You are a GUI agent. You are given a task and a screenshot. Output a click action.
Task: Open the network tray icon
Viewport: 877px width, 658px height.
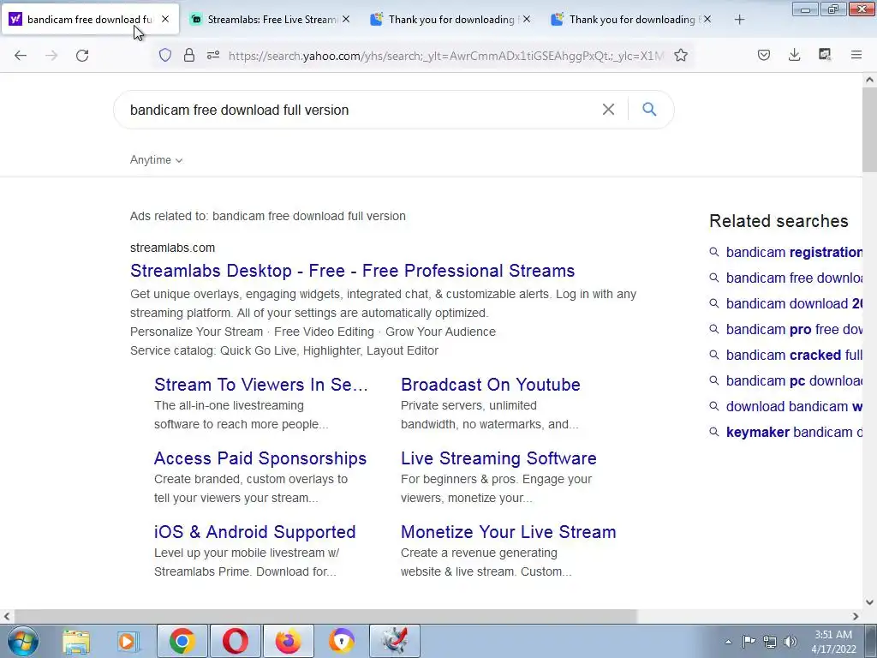tap(770, 642)
